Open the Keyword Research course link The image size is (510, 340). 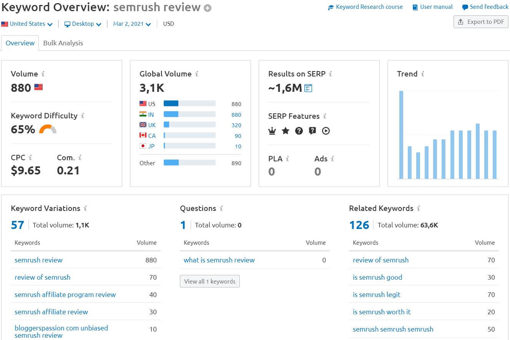pos(369,7)
